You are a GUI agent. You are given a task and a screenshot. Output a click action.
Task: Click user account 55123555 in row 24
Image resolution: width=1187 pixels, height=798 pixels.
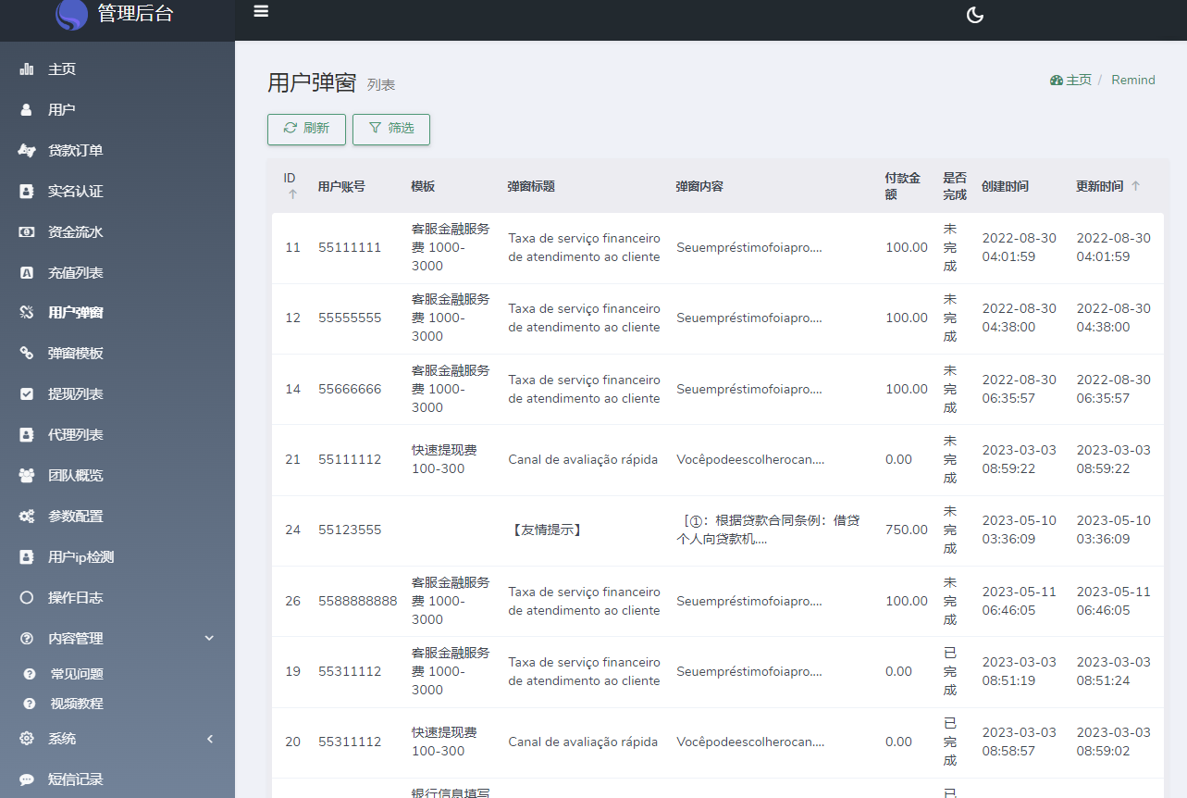tap(350, 530)
